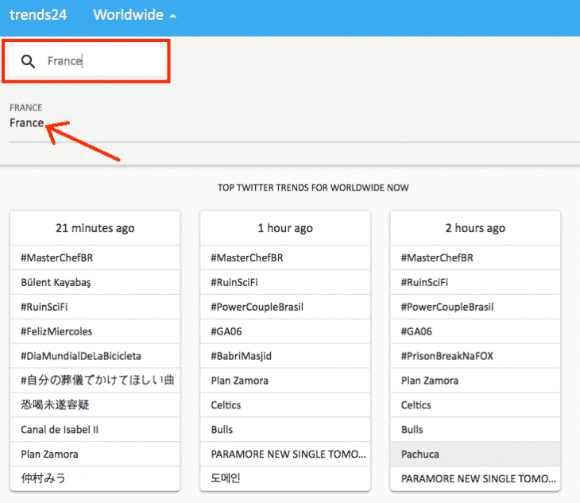The width and height of the screenshot is (580, 503).
Task: Open Plan Zamora in 1 hour ago column
Action: point(240,380)
